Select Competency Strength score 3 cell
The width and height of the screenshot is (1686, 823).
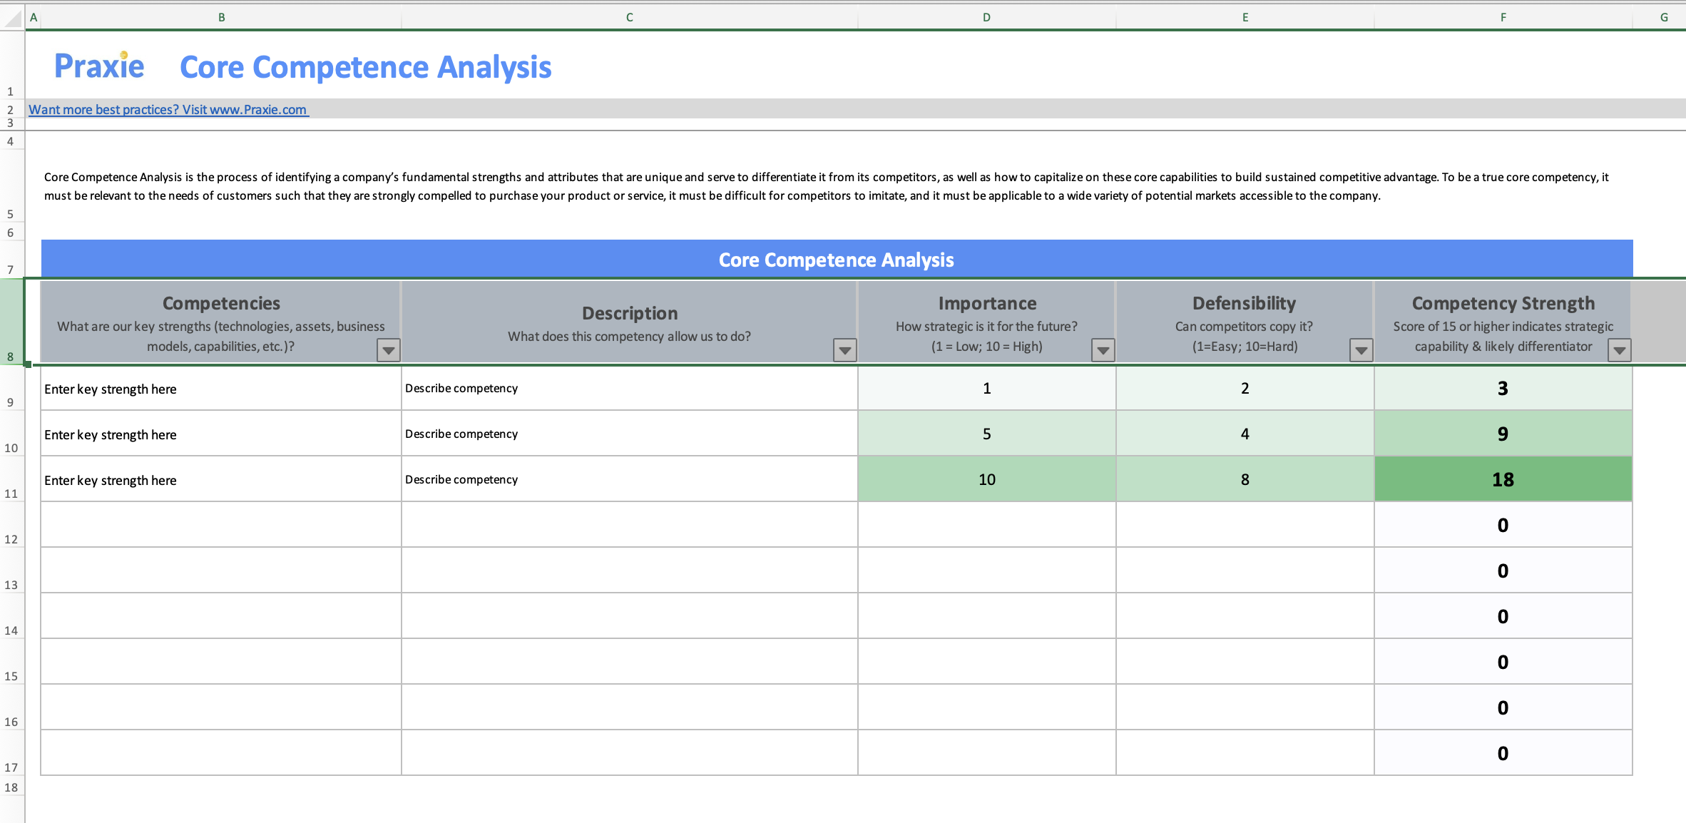pyautogui.click(x=1503, y=389)
